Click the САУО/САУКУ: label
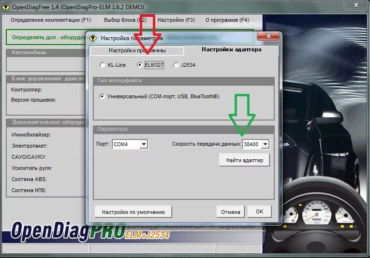The height and width of the screenshot is (258, 370). click(x=29, y=157)
